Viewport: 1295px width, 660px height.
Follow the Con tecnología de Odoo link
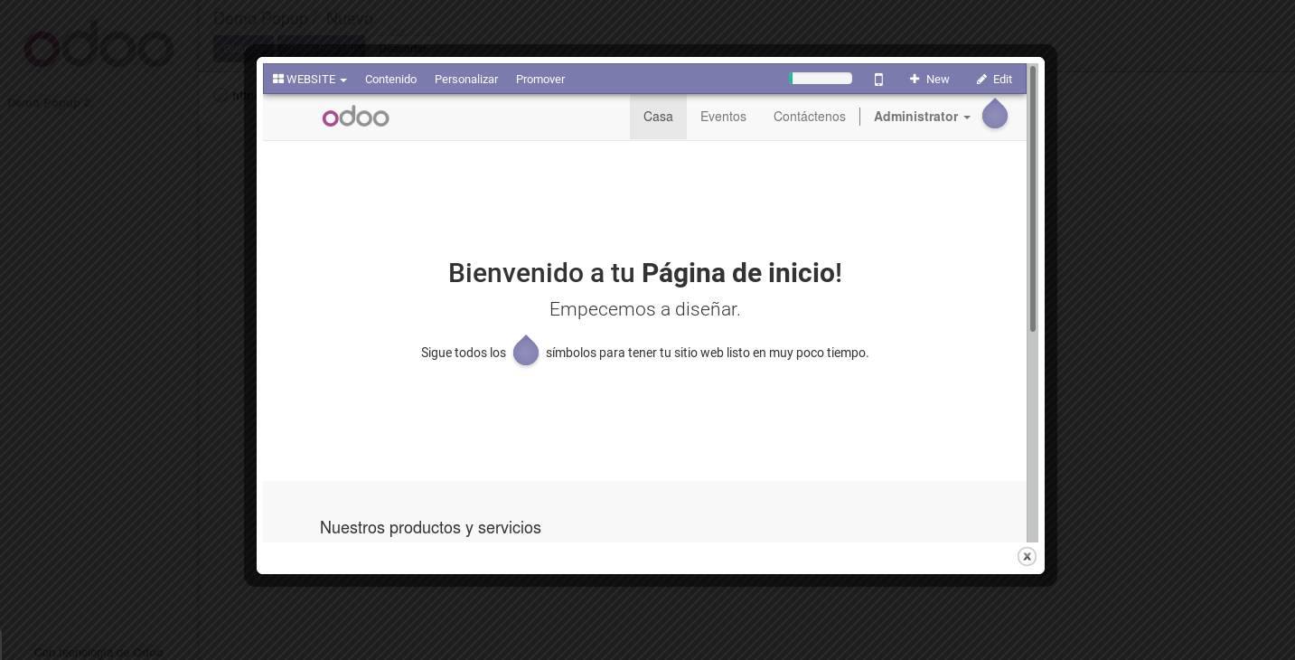[x=99, y=652]
